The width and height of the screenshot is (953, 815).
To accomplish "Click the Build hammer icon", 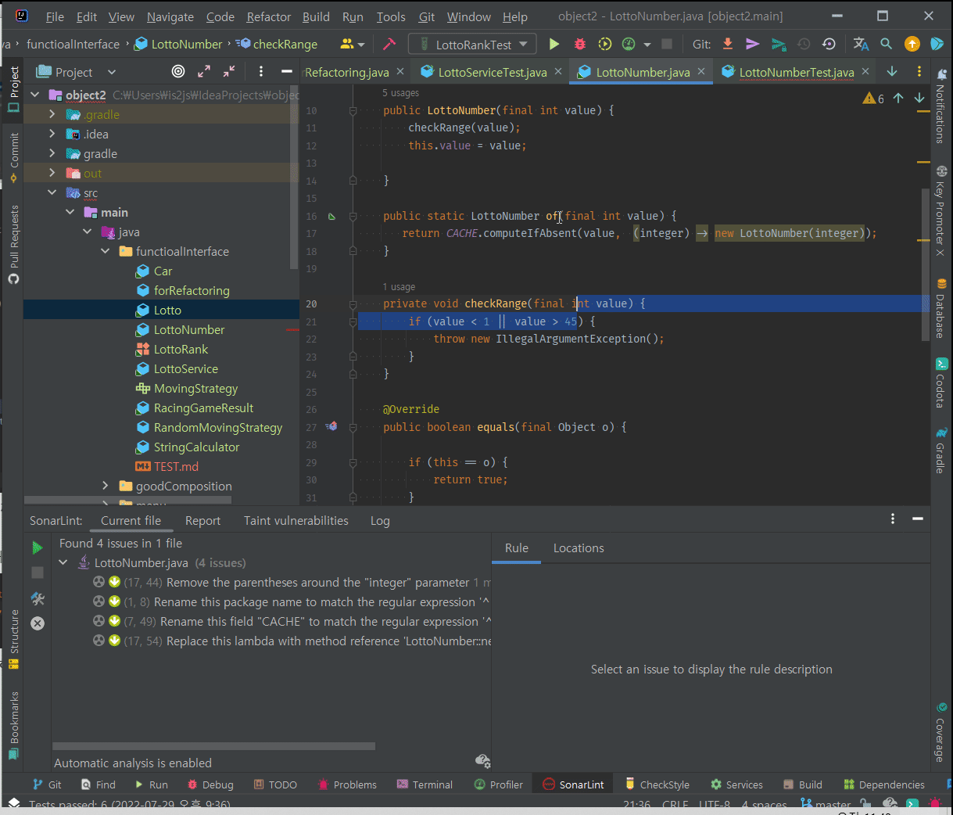I will [x=389, y=45].
